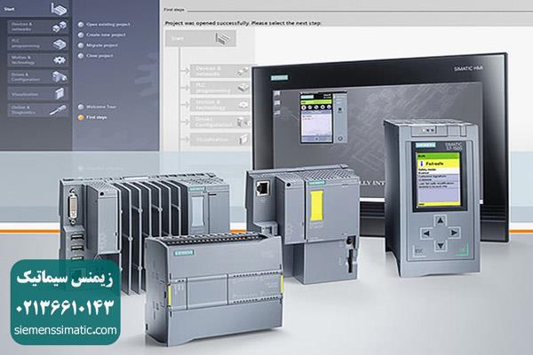
Task: Click 'Project was opened successfully' message text
Action: [243, 23]
